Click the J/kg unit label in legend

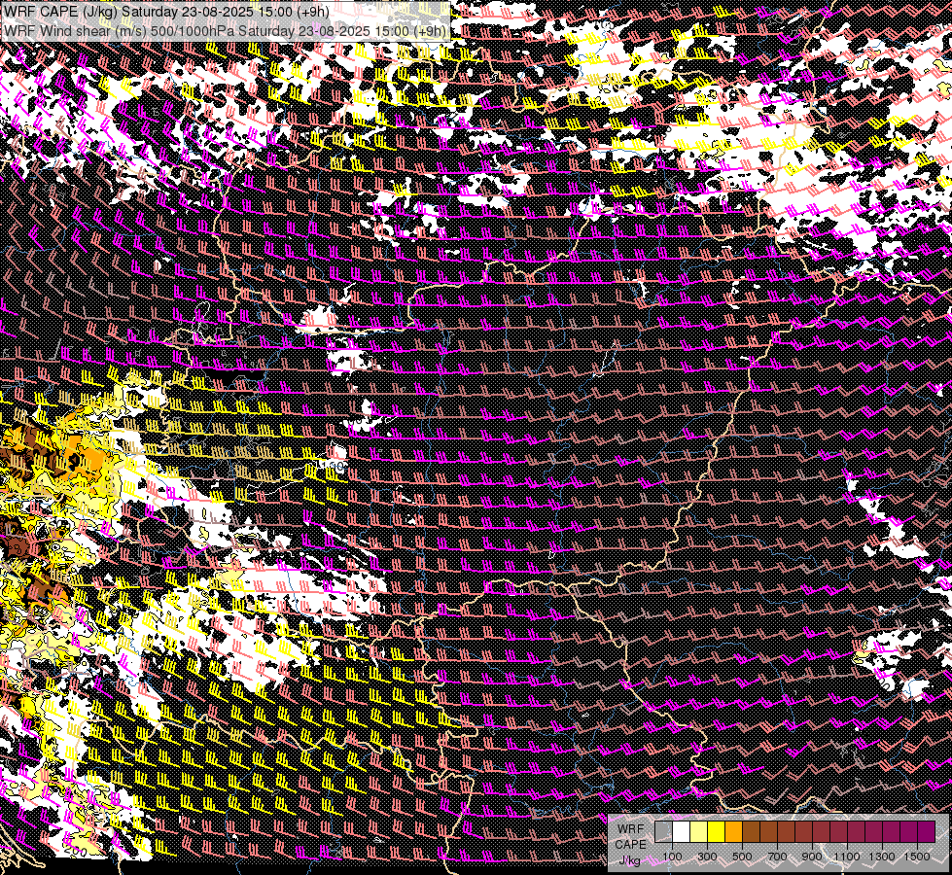pos(629,860)
